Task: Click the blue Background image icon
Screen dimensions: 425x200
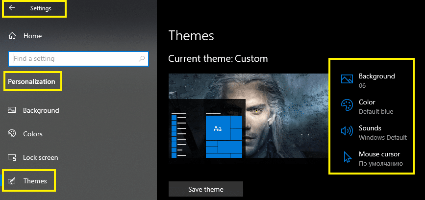Action: [x=347, y=79]
